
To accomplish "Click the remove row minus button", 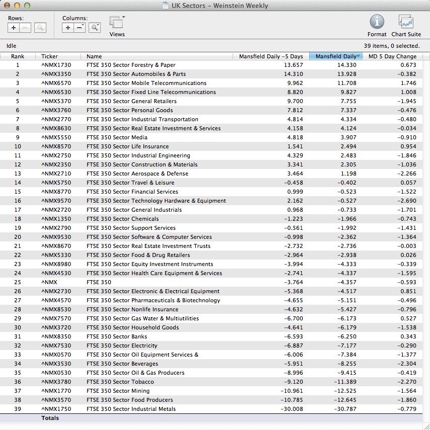I will pyautogui.click(x=26, y=28).
